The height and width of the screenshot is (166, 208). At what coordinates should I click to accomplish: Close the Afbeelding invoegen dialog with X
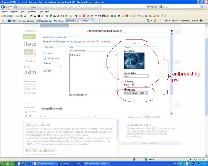point(172,31)
